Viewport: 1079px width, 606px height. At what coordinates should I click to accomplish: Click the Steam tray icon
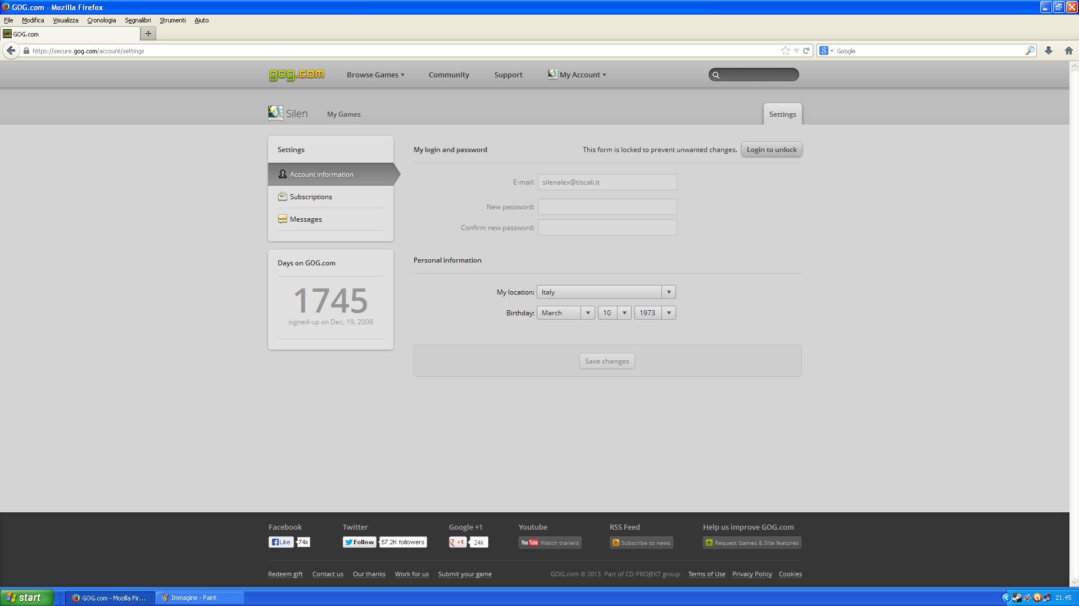[1017, 598]
